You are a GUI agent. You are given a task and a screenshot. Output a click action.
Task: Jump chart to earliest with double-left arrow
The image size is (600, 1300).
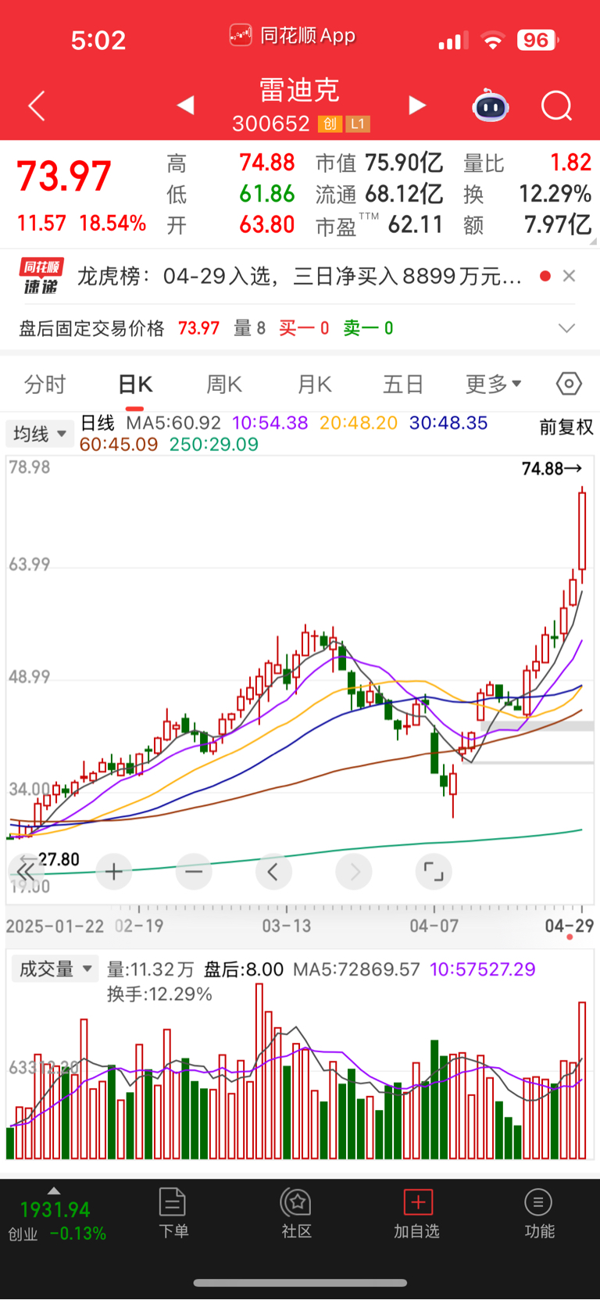pos(26,872)
